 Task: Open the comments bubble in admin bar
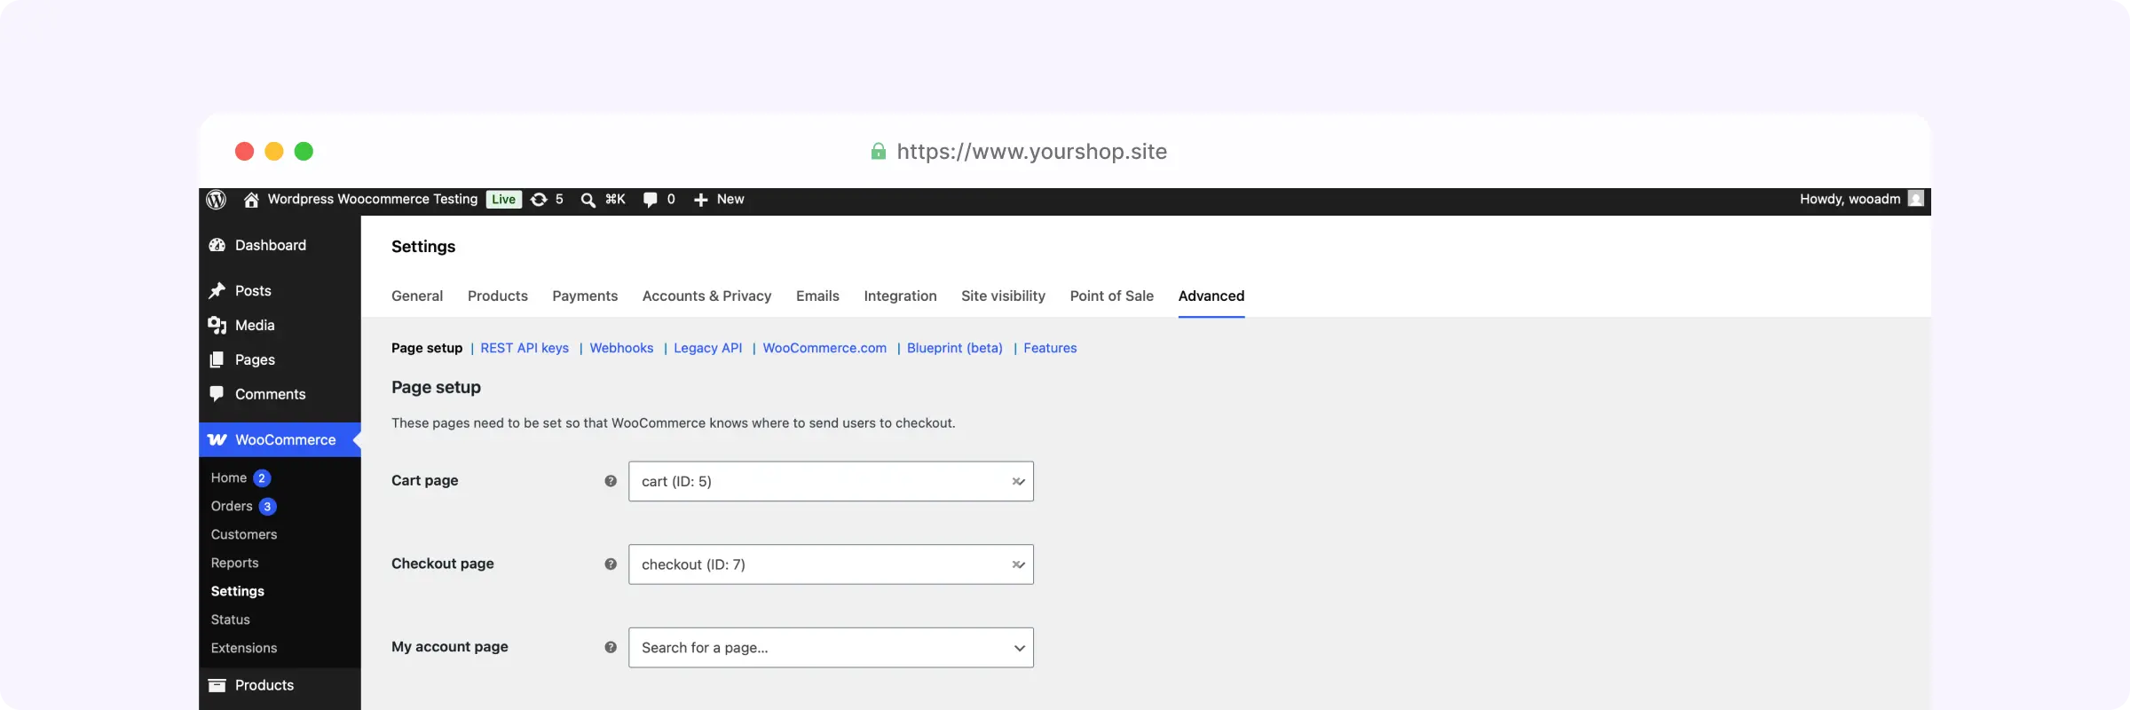[x=651, y=200]
